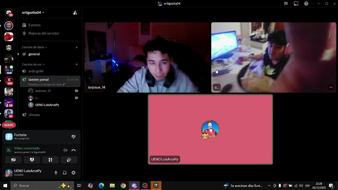Open noise suppression waveform icon
The height and width of the screenshot is (190, 338).
[x=65, y=150]
